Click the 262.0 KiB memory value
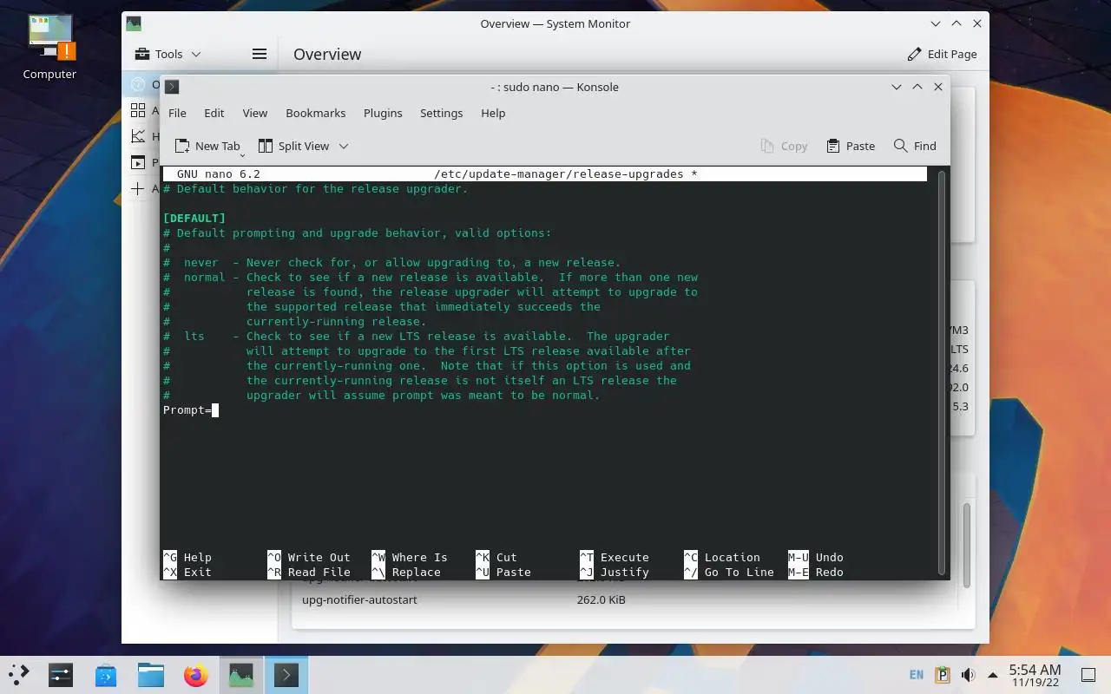 [x=601, y=599]
